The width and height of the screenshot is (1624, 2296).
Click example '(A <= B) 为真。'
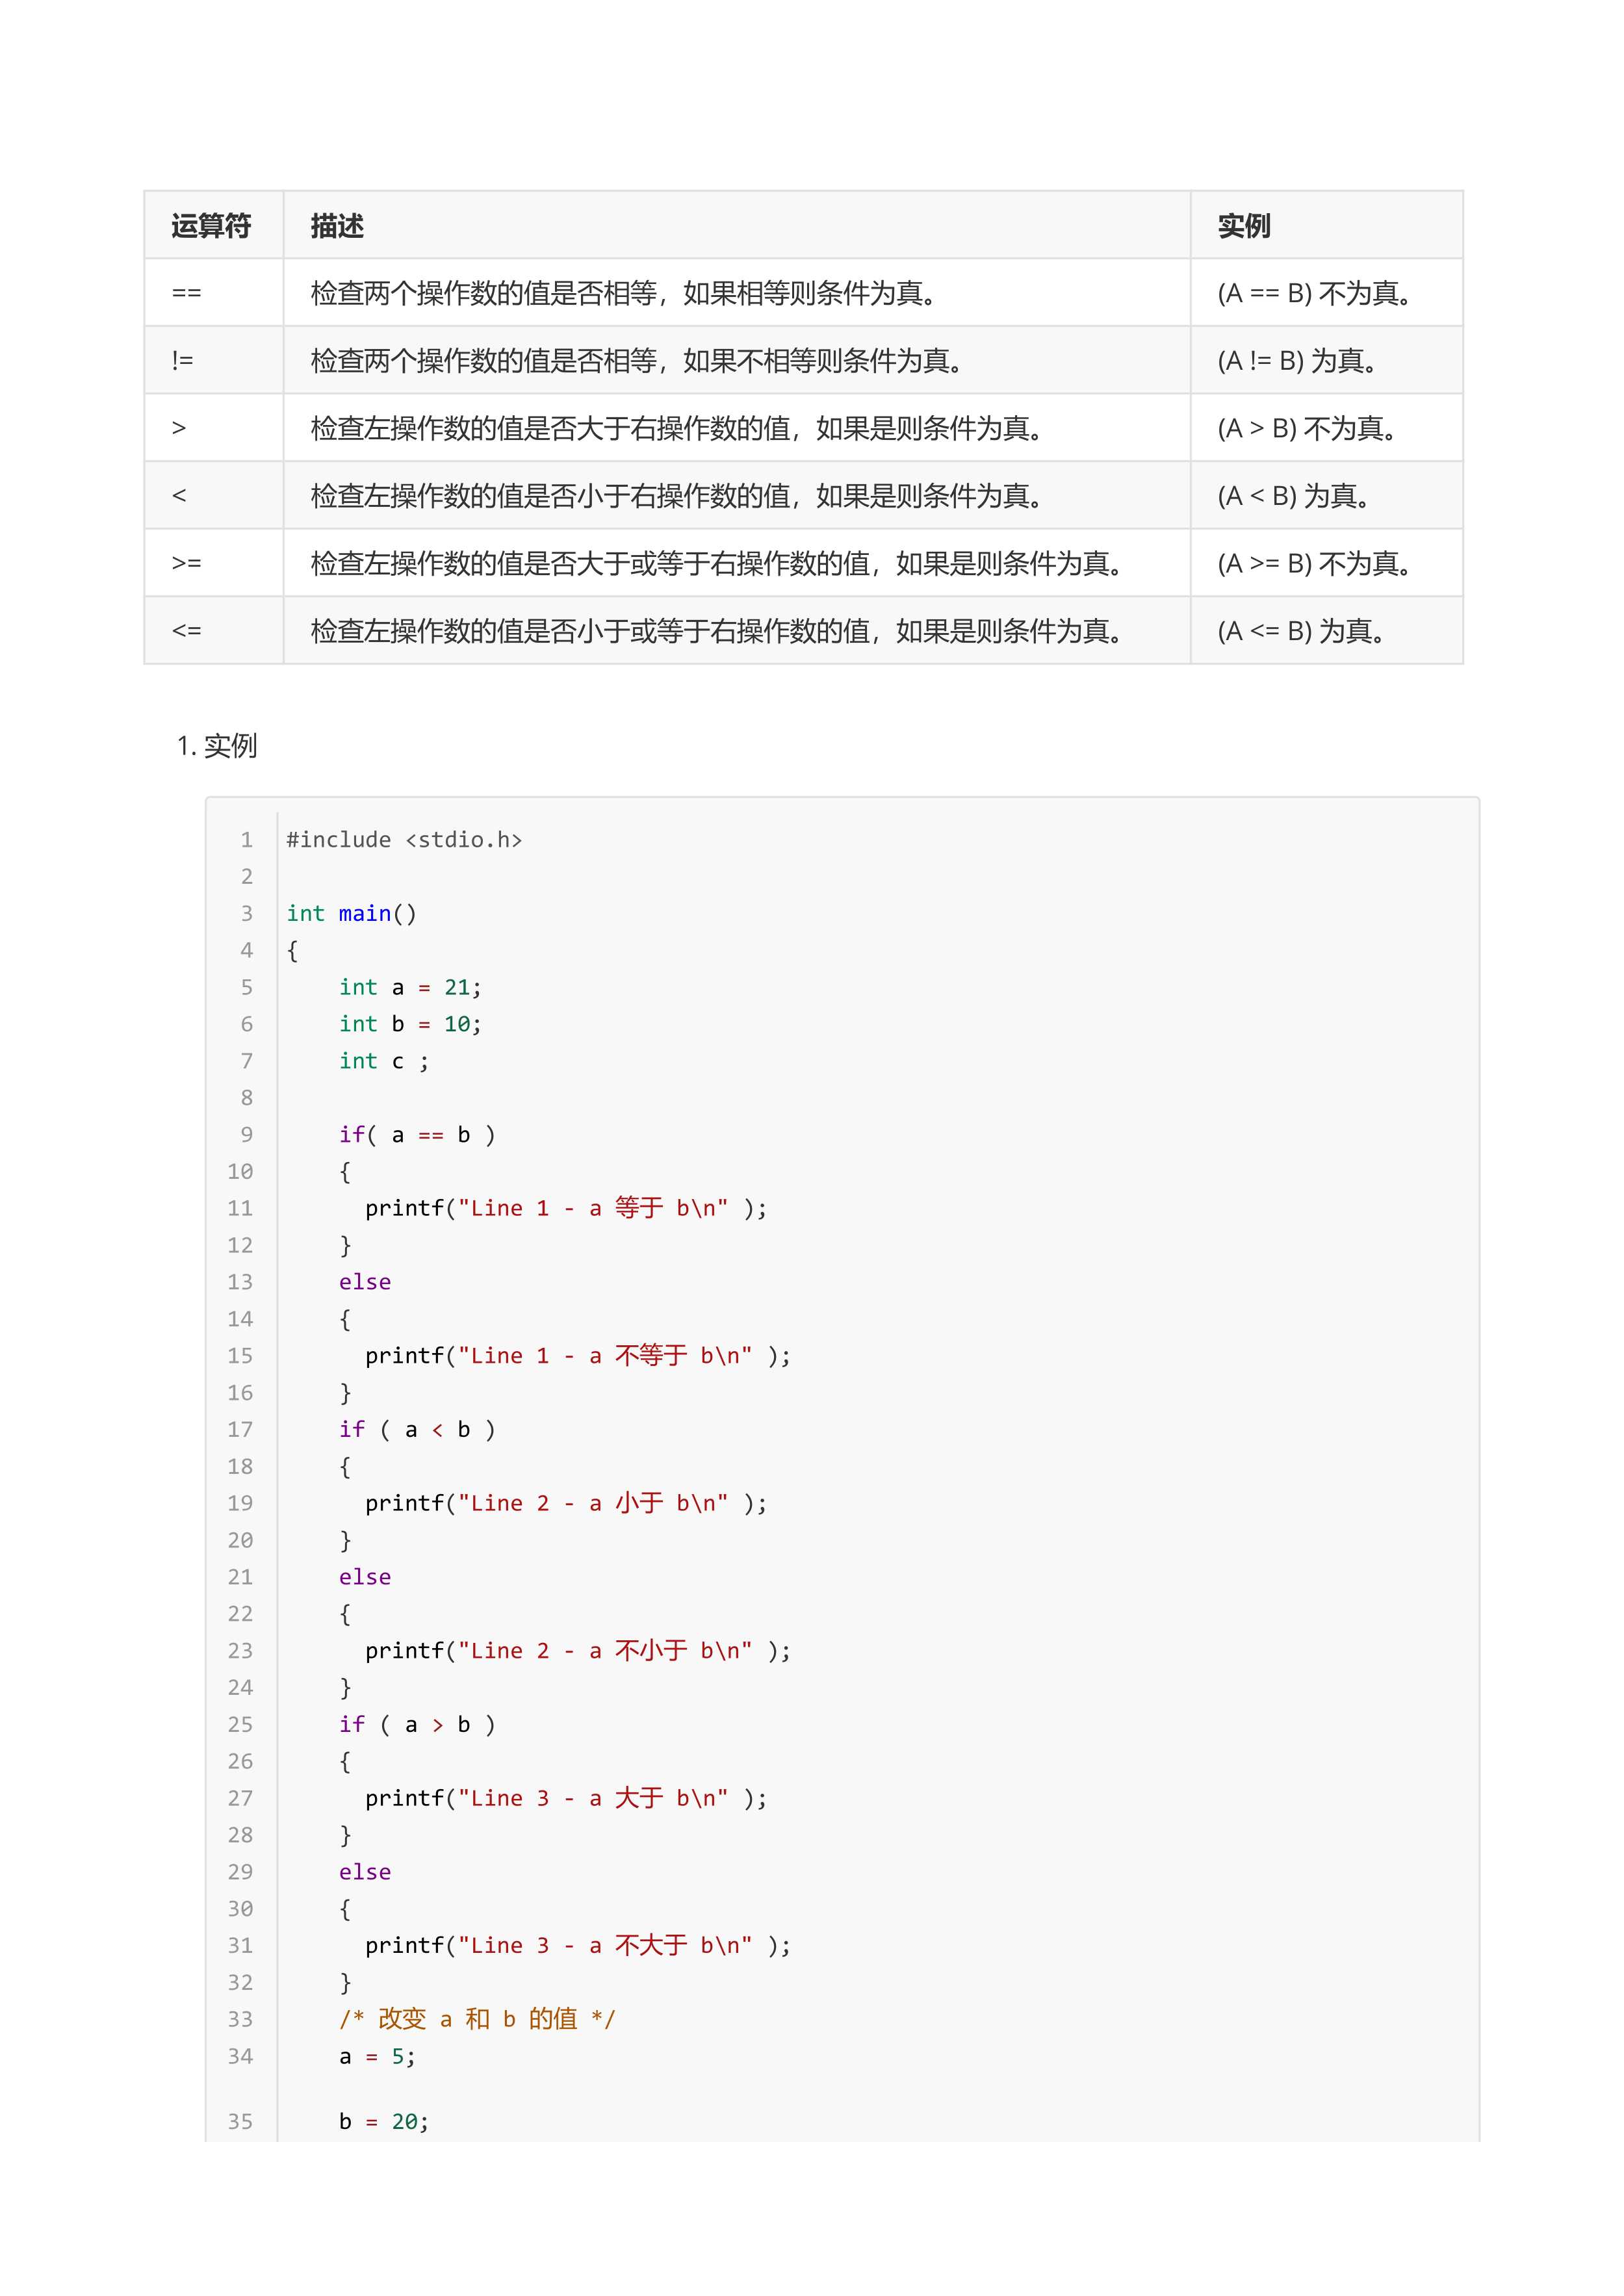[1301, 631]
